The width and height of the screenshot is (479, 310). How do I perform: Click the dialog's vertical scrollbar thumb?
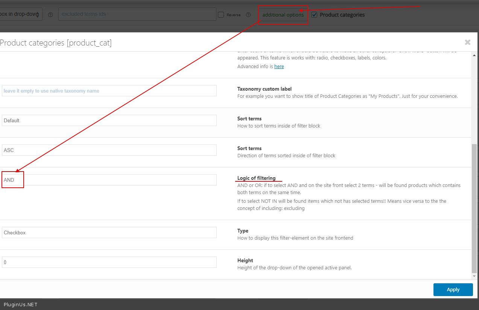pyautogui.click(x=474, y=207)
